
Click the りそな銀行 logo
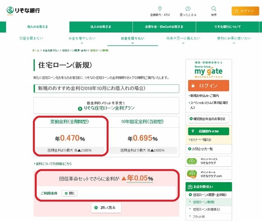tap(23, 10)
